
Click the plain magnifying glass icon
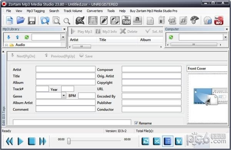pos(67,21)
